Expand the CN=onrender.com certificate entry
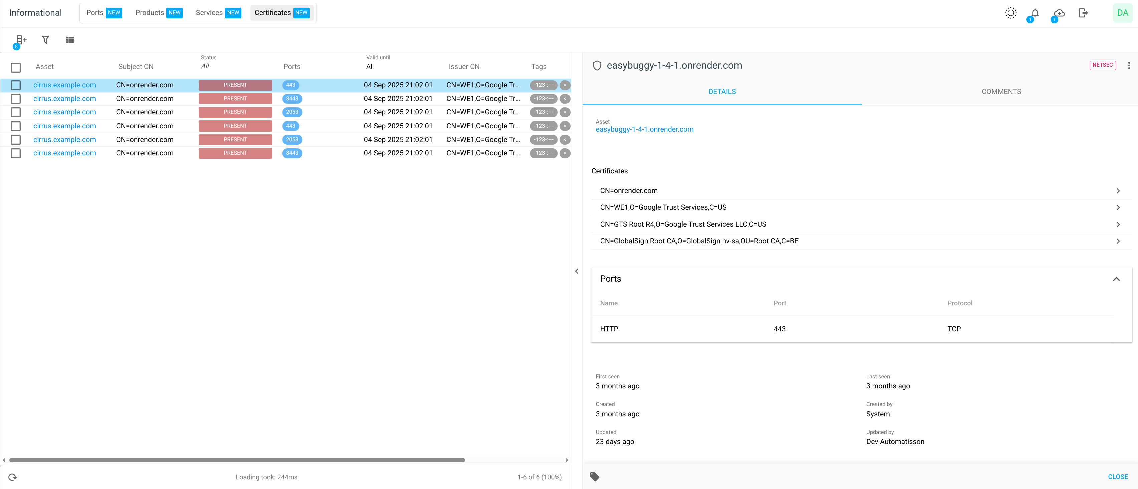The width and height of the screenshot is (1138, 489). coord(1119,190)
